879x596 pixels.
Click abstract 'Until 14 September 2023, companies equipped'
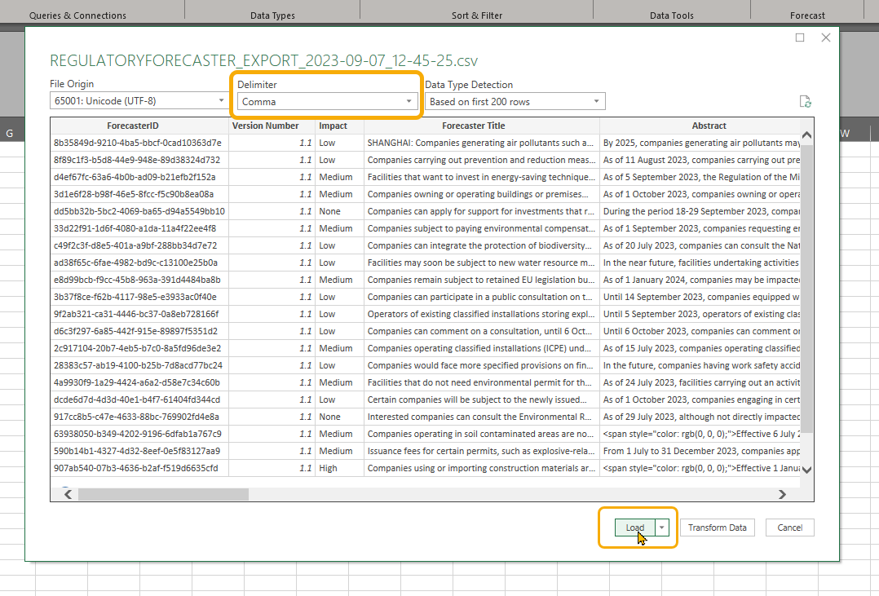(x=700, y=297)
